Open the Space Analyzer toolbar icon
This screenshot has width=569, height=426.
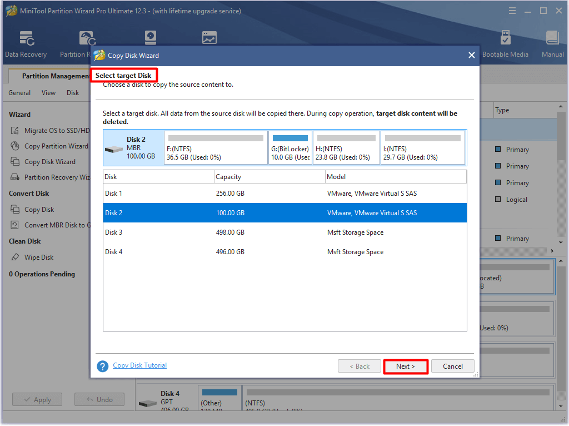209,37
